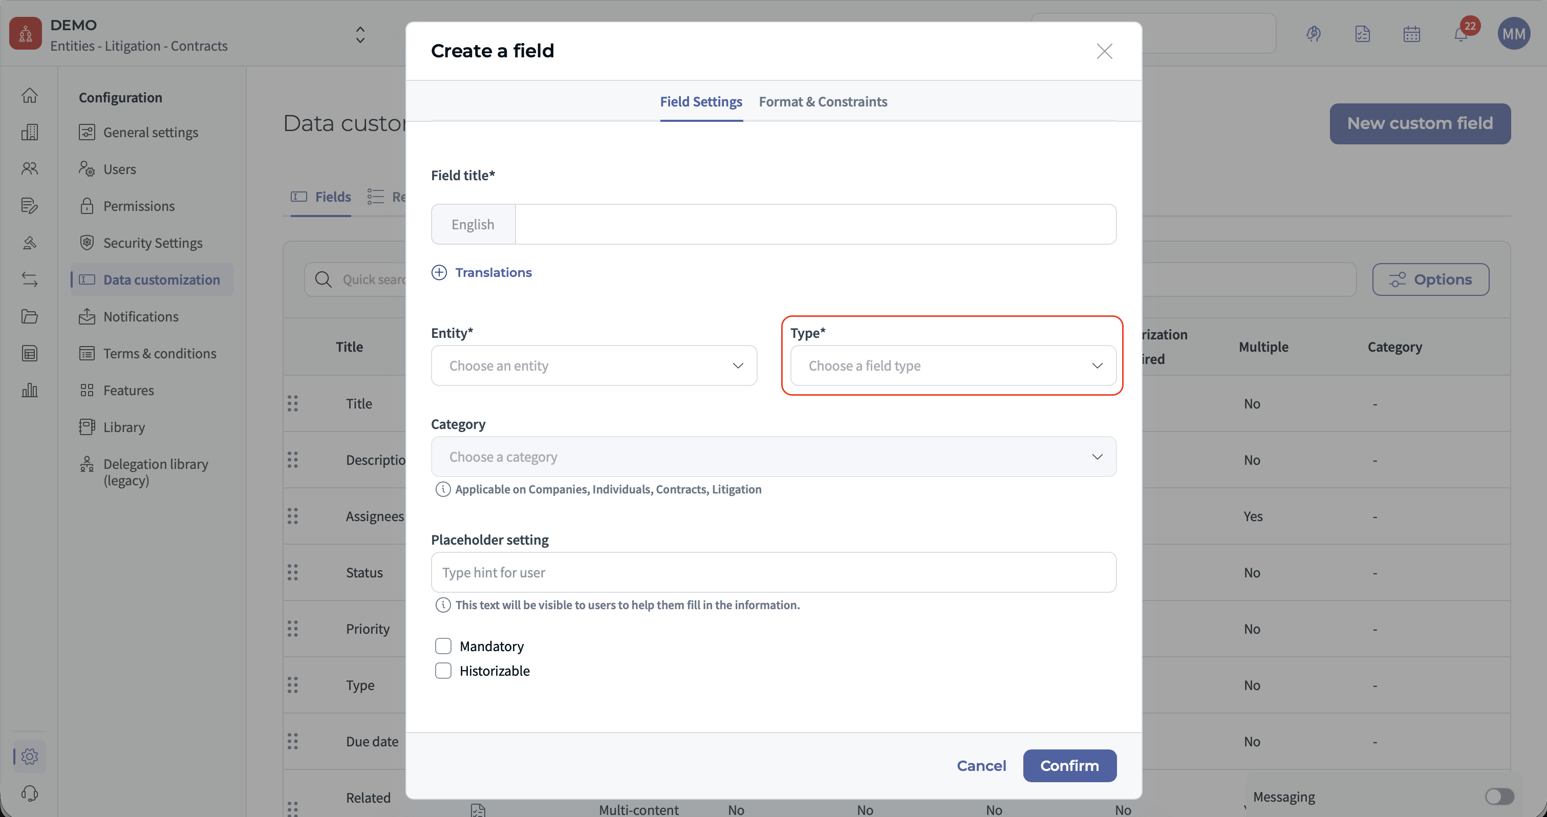Open the Choose a category dropdown
Viewport: 1547px width, 817px height.
[773, 457]
